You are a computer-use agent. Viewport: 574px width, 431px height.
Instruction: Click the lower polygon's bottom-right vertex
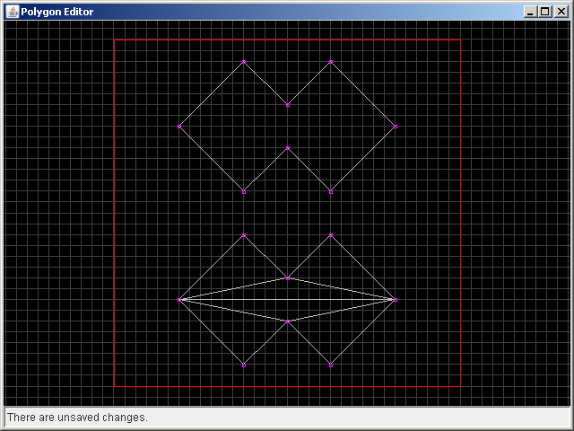(x=331, y=365)
